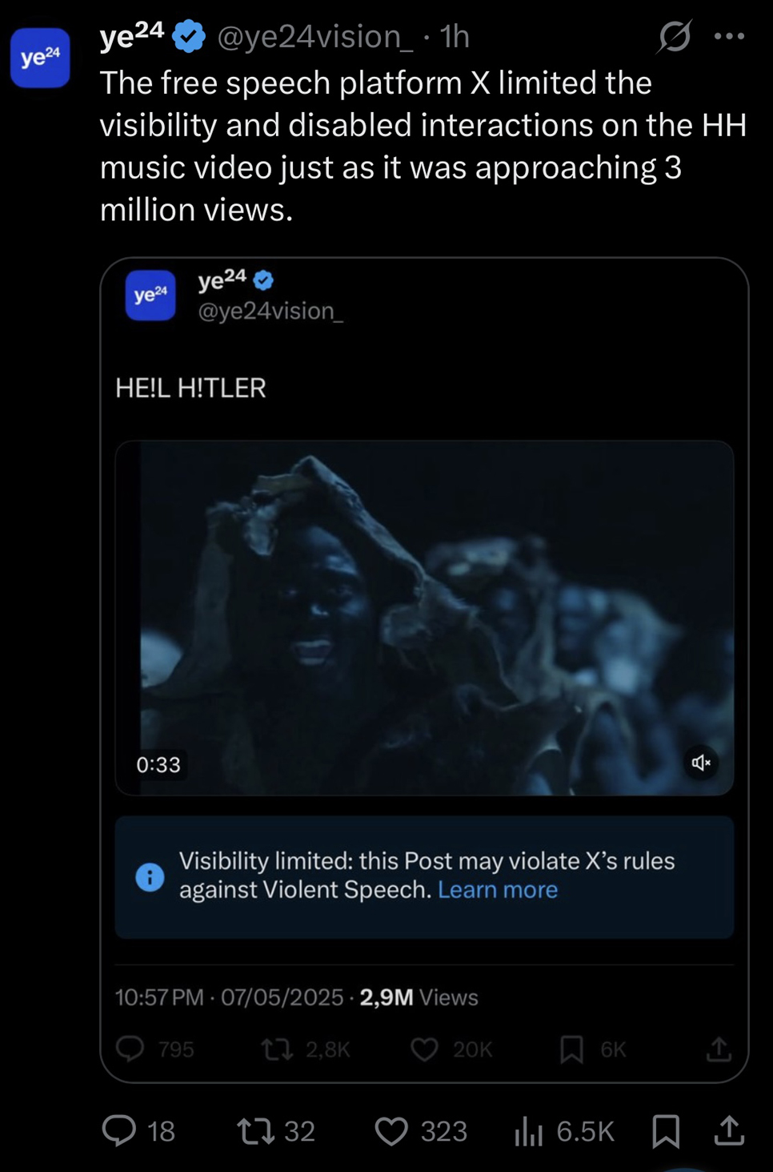Bookmark the main post
The width and height of the screenshot is (773, 1172).
(666, 1131)
